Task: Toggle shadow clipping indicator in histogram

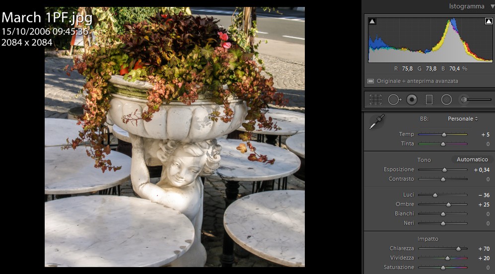Action: coord(372,21)
